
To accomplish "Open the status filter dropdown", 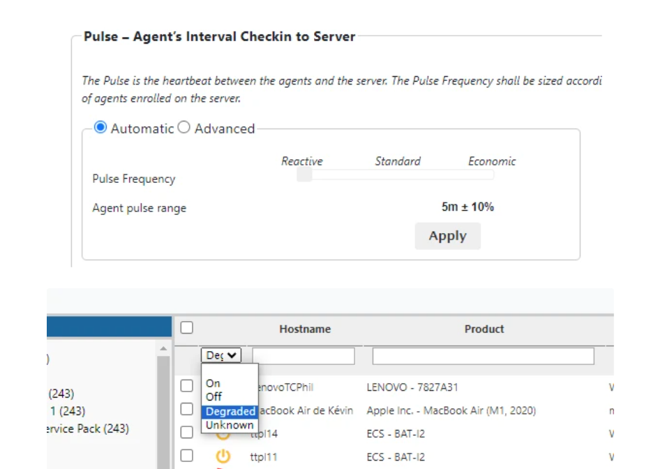I will [x=221, y=355].
